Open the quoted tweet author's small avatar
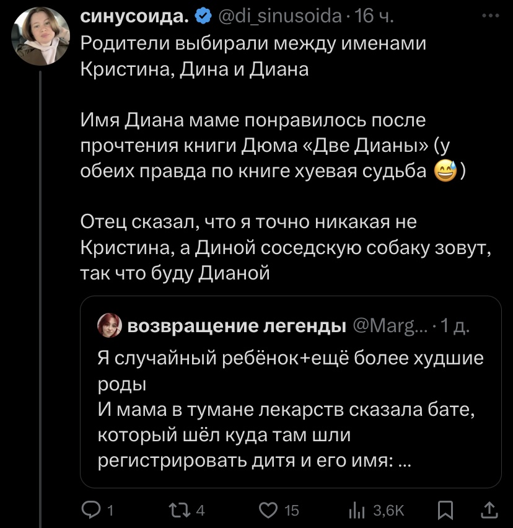This screenshot has height=528, width=513. 108,327
